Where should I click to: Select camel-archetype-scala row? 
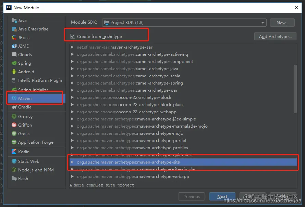tap(183, 76)
